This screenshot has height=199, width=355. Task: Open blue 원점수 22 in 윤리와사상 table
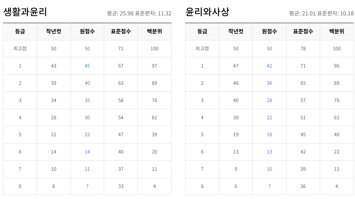click(270, 117)
